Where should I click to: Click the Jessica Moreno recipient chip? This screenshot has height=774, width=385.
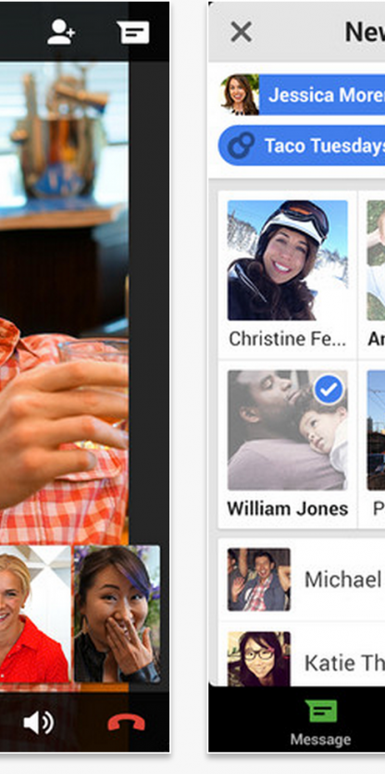click(303, 94)
